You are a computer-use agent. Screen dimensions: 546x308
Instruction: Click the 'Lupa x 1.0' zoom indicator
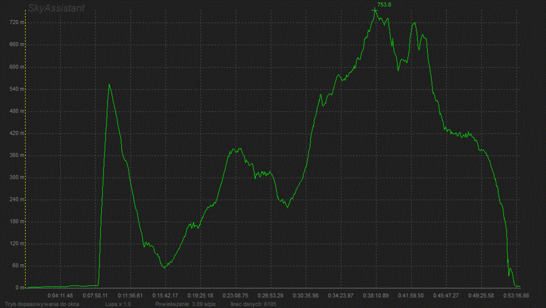[x=118, y=304]
